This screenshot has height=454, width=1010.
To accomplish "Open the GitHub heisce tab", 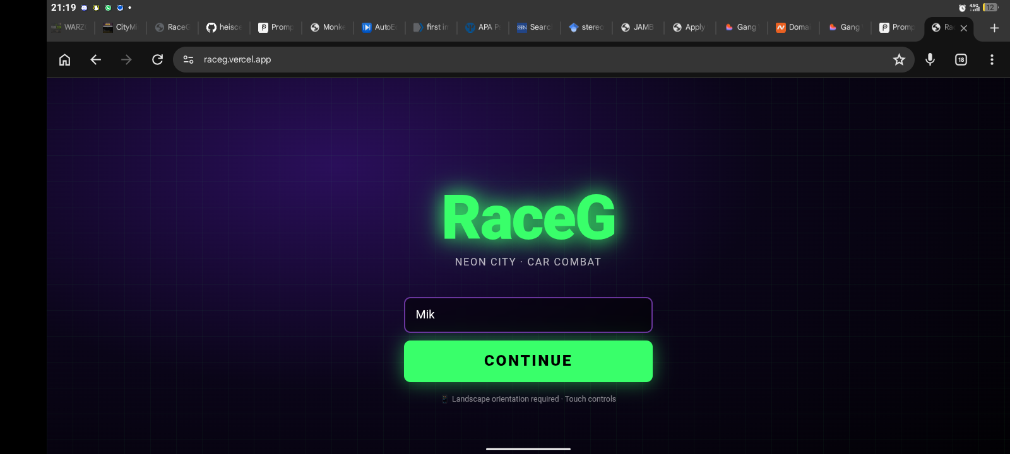I will (224, 27).
